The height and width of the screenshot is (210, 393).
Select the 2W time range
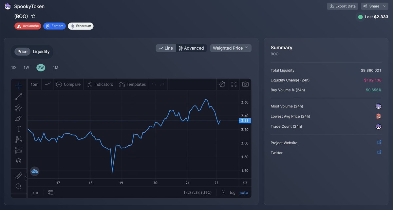pos(41,68)
